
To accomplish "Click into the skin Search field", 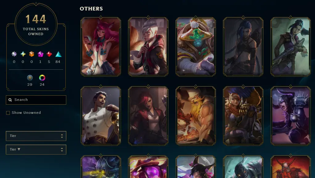I will pos(36,100).
